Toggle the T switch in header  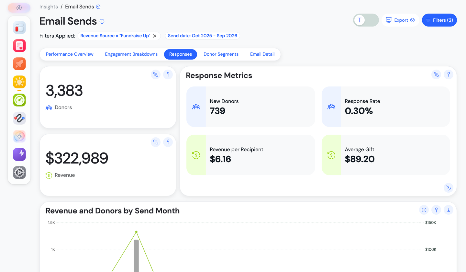366,20
